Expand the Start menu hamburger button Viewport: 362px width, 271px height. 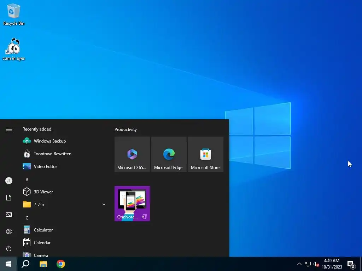9,129
